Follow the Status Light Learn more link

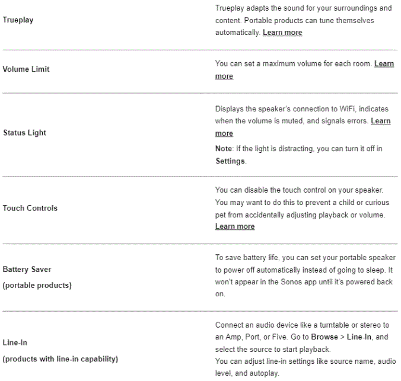[380, 121]
